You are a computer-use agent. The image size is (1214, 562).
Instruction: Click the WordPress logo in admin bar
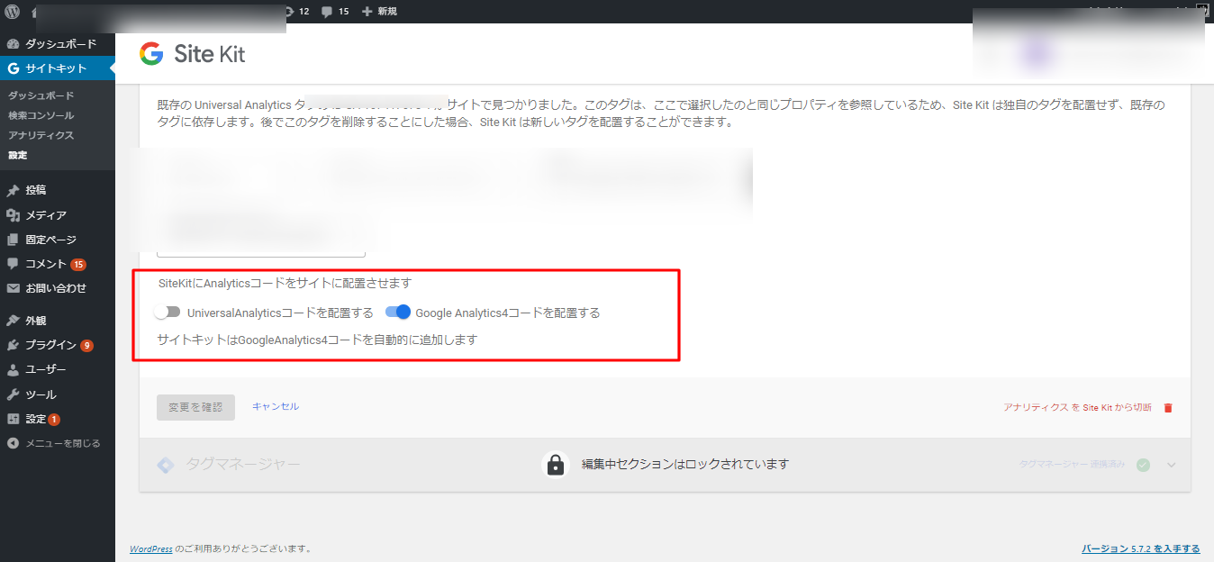[x=13, y=12]
